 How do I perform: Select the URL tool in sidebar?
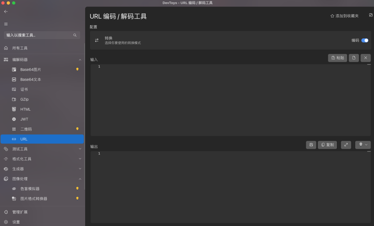[x=42, y=139]
